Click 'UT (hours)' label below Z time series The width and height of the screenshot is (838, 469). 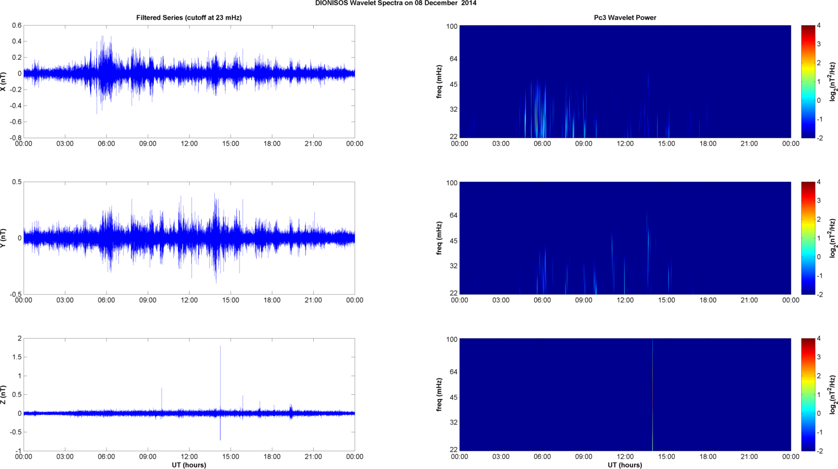(x=189, y=465)
